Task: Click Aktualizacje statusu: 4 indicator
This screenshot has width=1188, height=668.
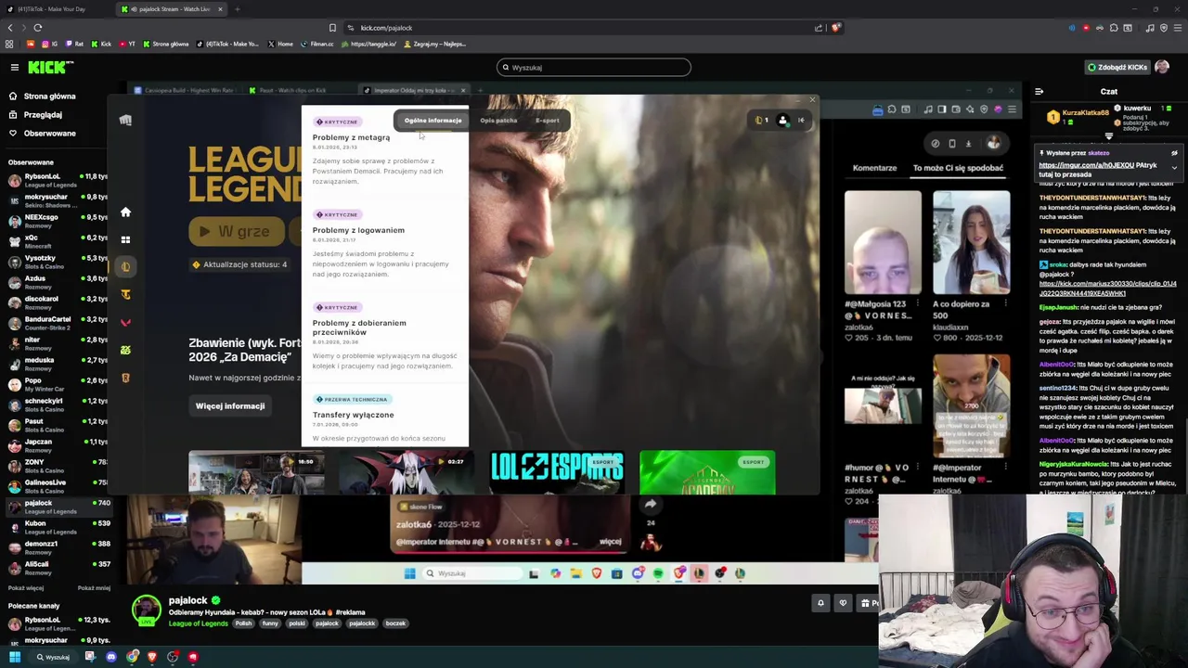Action: pyautogui.click(x=240, y=264)
